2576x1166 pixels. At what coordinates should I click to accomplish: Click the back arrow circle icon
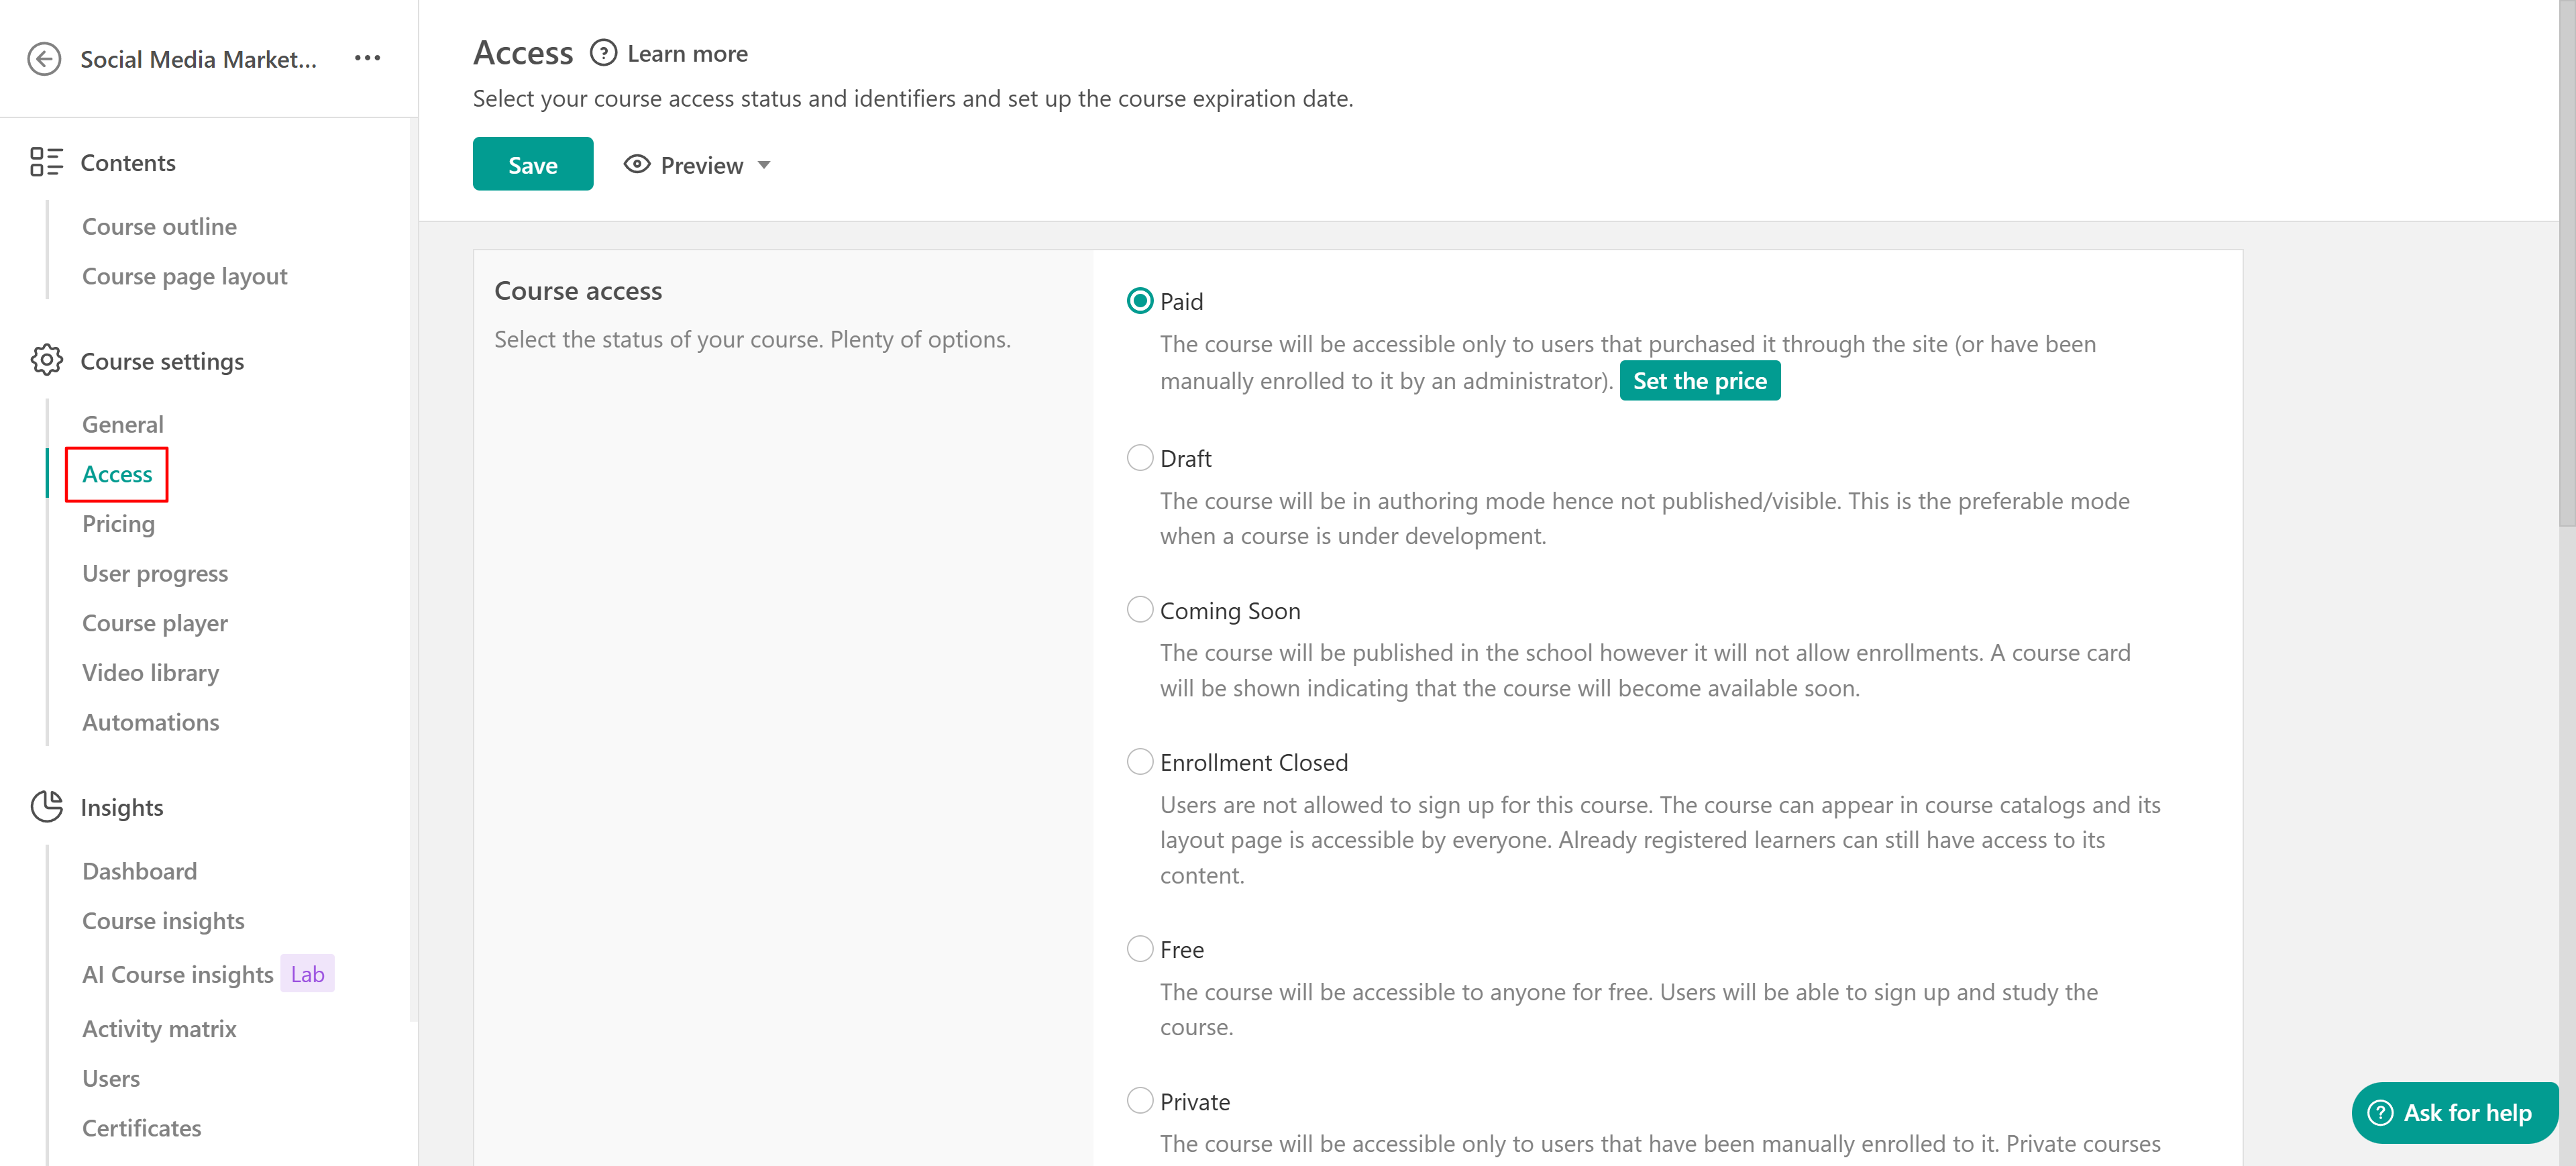[44, 59]
